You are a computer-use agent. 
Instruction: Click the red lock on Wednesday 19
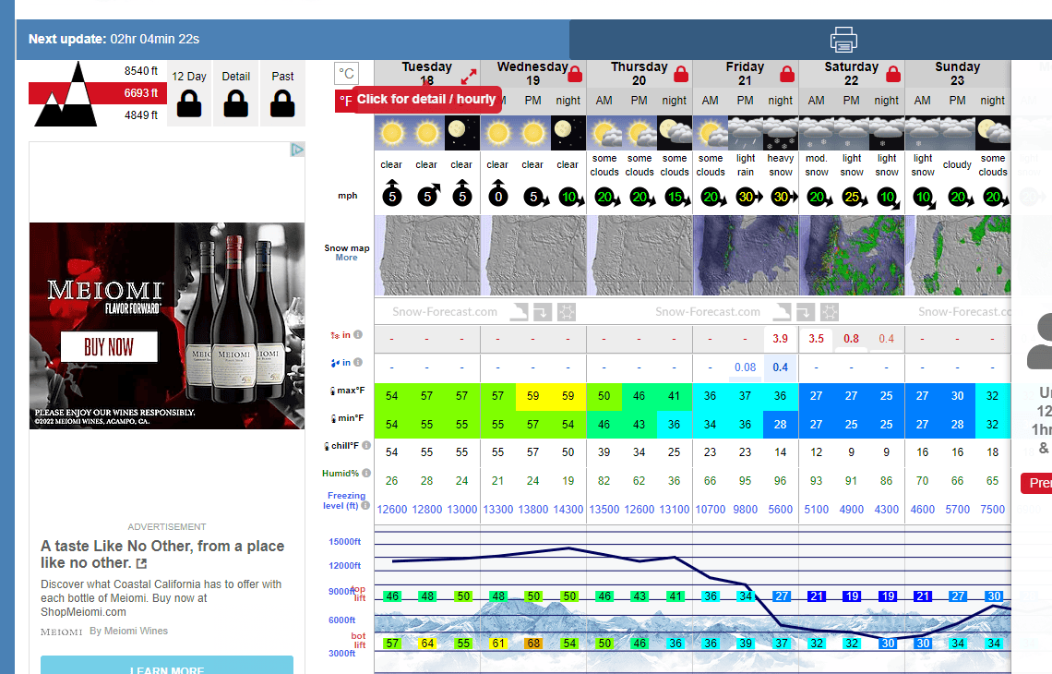click(575, 73)
